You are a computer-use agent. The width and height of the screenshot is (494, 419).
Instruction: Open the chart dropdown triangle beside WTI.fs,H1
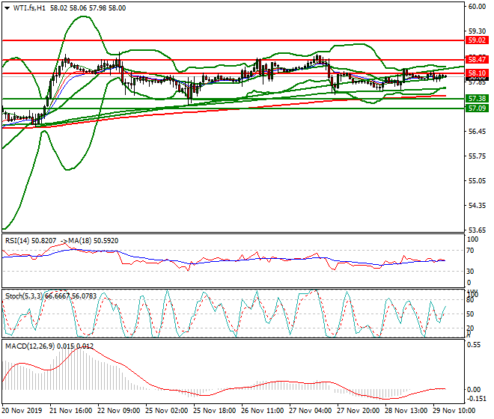[x=7, y=8]
